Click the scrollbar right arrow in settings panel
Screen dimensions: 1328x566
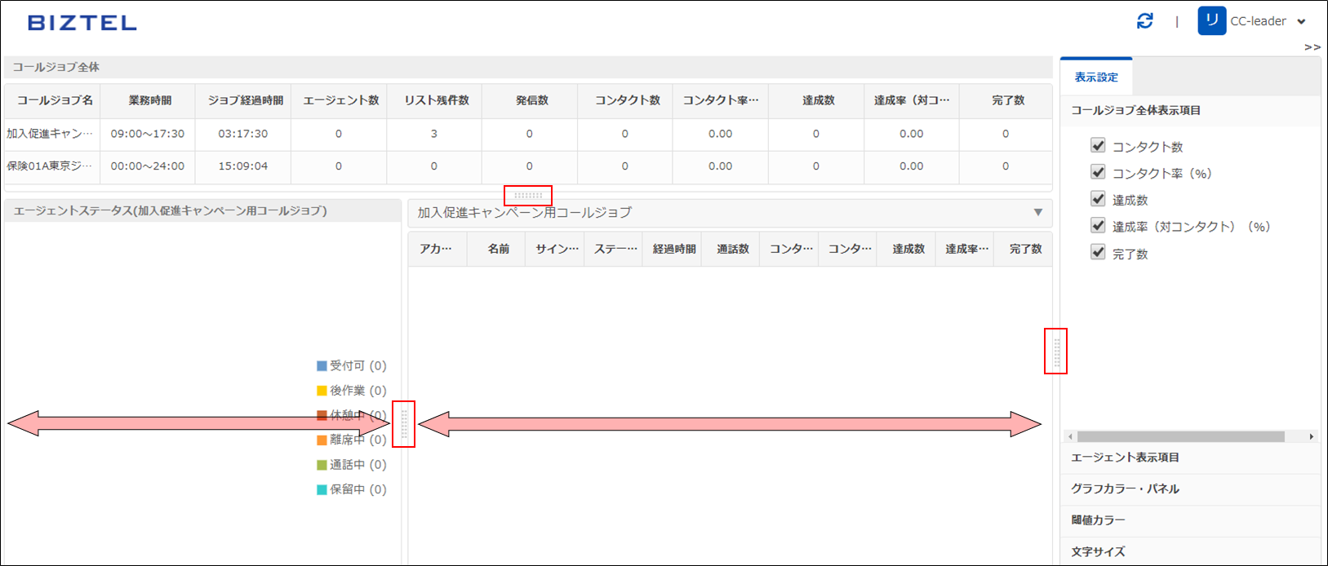click(x=1312, y=437)
